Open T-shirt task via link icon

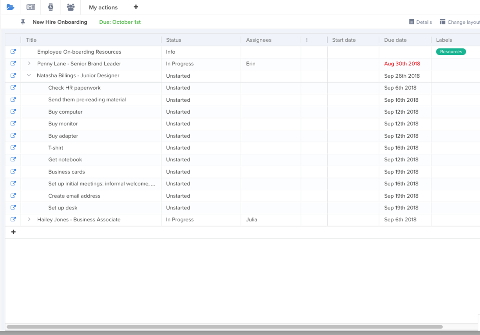(x=13, y=147)
